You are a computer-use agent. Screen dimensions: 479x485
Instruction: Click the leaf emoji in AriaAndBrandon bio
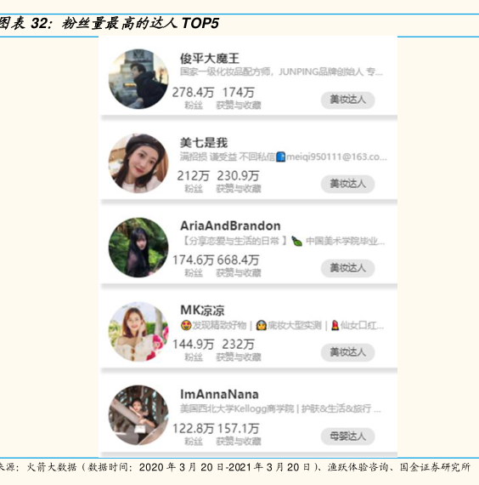click(x=296, y=241)
